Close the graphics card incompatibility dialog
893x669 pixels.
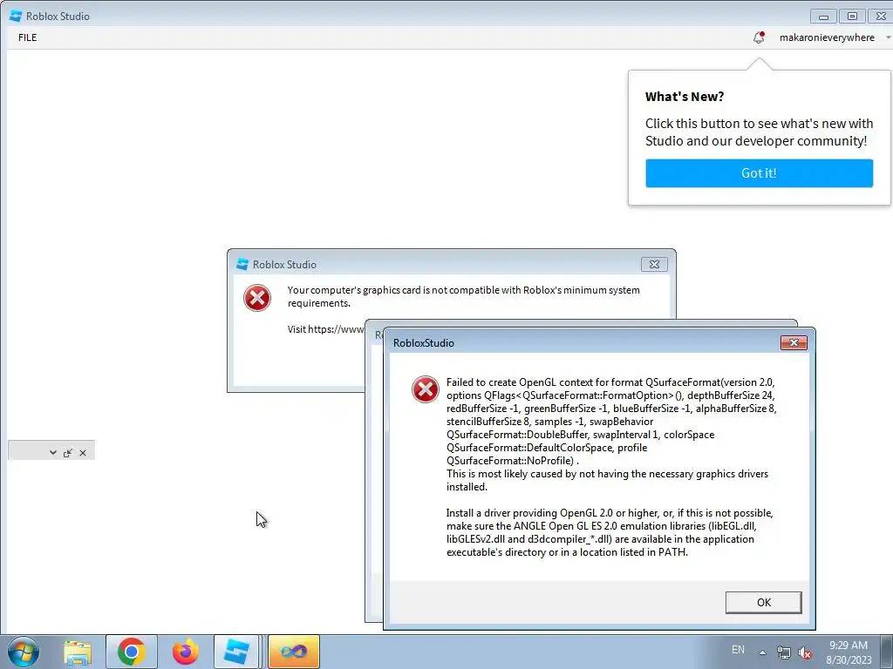tap(654, 265)
